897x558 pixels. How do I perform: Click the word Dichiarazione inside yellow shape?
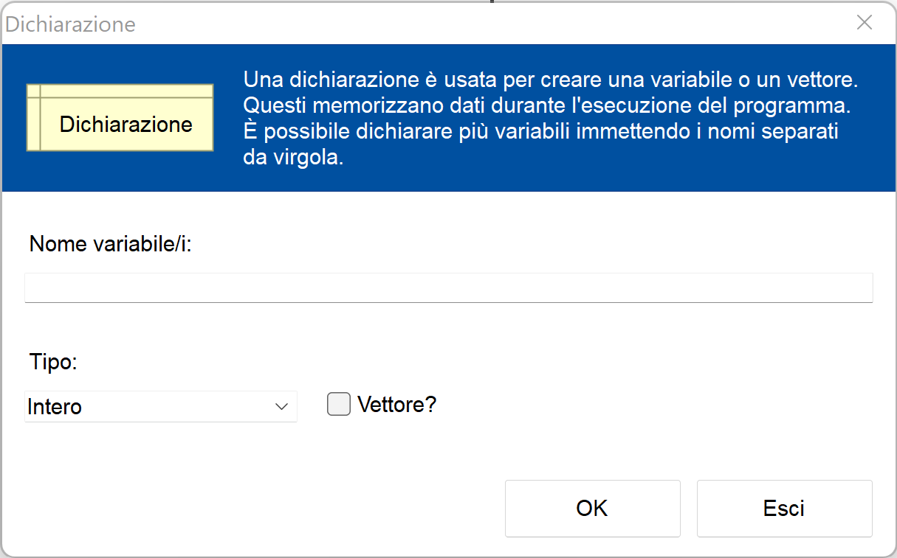pyautogui.click(x=126, y=125)
